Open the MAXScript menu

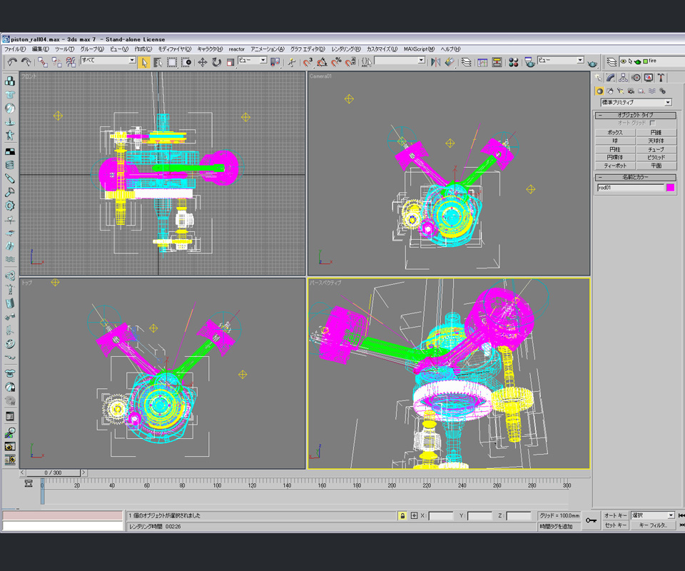[x=419, y=49]
